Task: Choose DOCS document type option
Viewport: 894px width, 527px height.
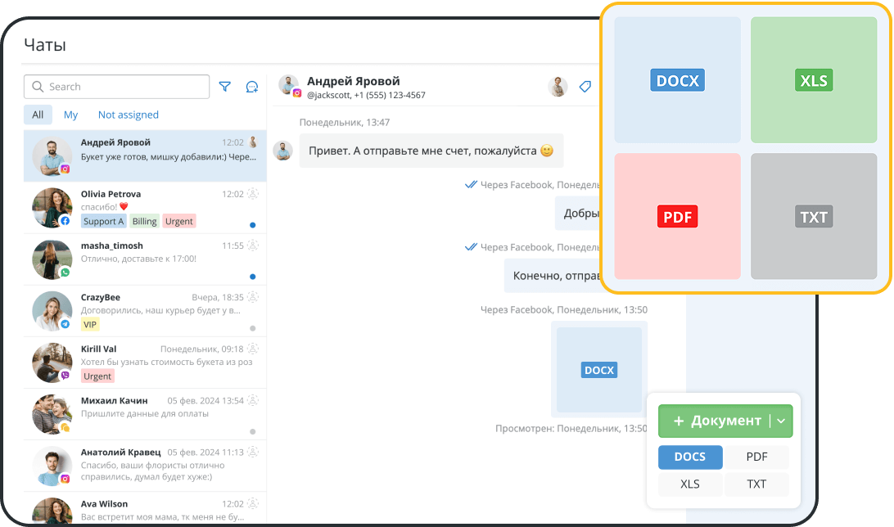Action: (x=690, y=457)
